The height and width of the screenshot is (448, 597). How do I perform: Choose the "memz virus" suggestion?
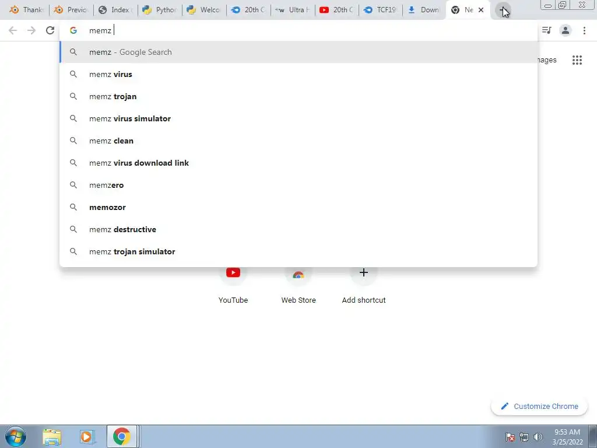(298, 74)
